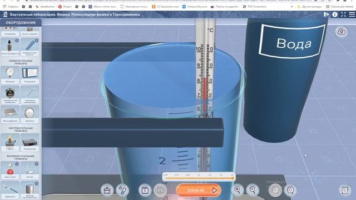Click the save floppy disk icon
This screenshot has width=356, height=200.
(x=145, y=190)
